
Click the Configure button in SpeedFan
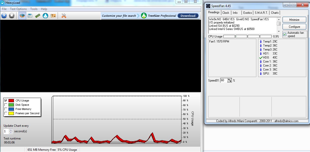[294, 27]
